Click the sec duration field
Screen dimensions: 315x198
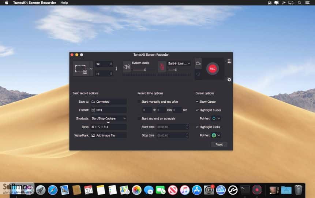(x=177, y=110)
